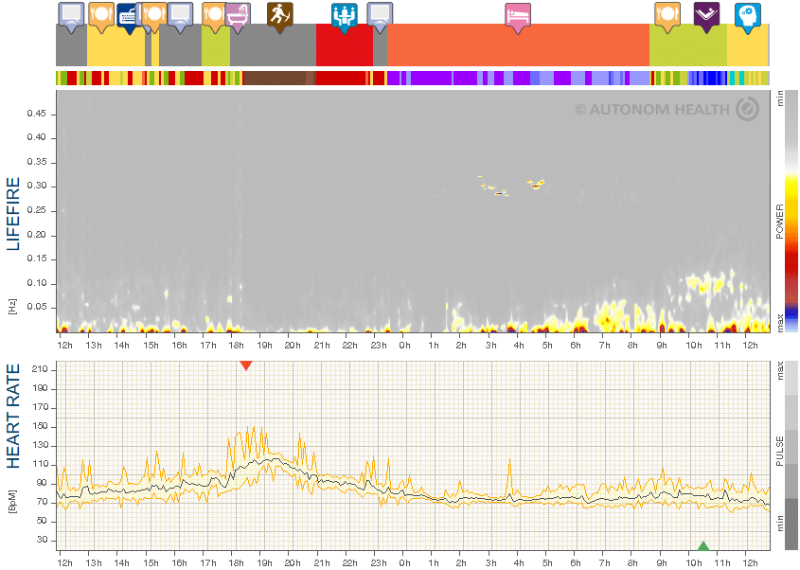The width and height of the screenshot is (800, 570).
Task: Click the heart rate spike near 4h
Action: (x=509, y=477)
